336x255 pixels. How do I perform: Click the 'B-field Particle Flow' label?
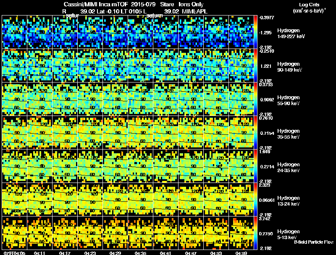[x=314, y=242]
